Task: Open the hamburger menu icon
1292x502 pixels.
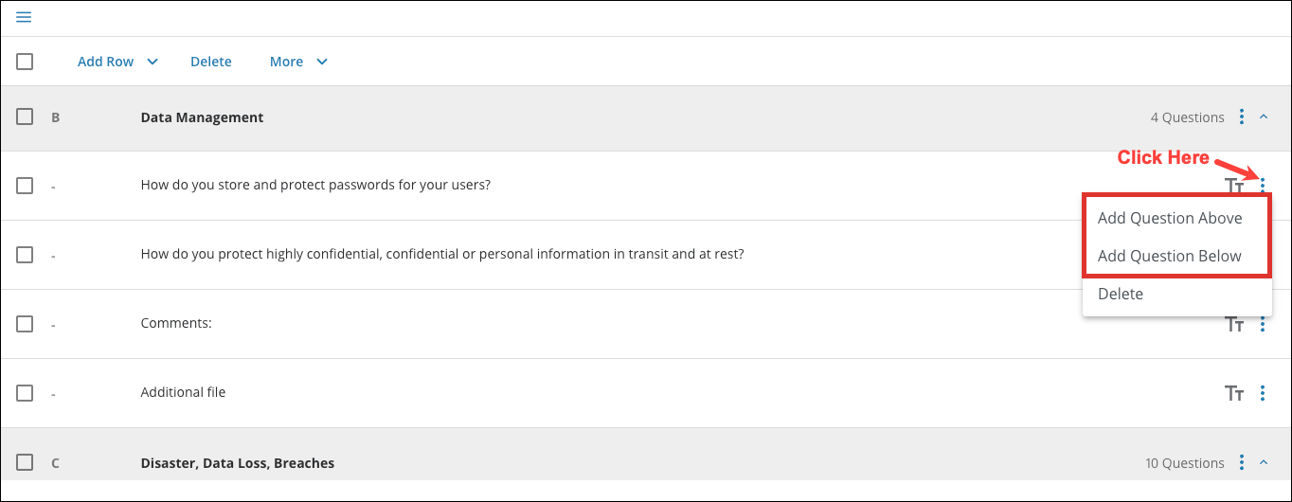Action: pyautogui.click(x=24, y=17)
